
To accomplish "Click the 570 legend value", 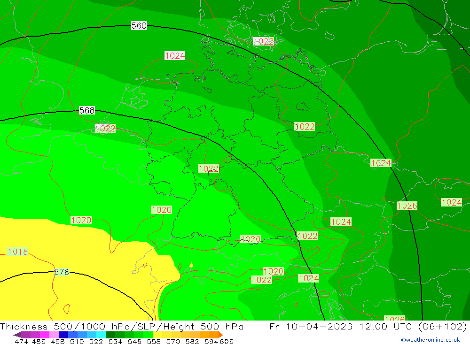I will click(172, 341).
